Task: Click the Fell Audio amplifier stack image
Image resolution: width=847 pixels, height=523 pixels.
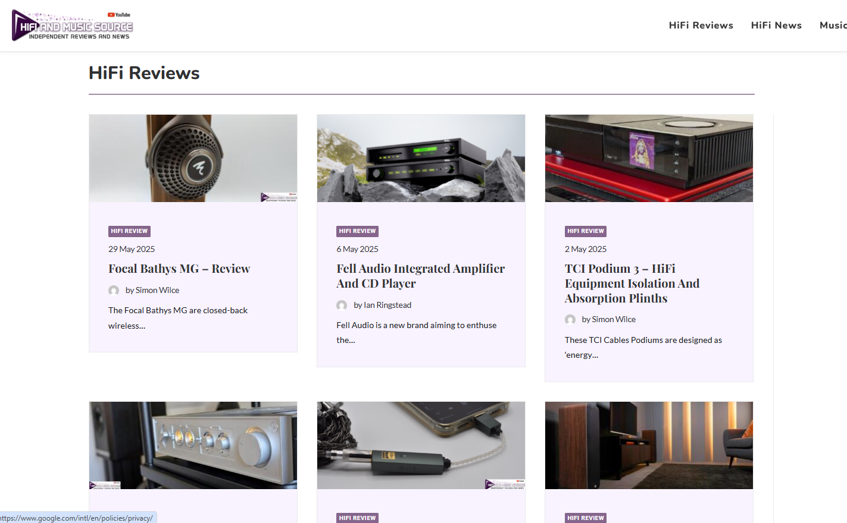Action: 421,158
